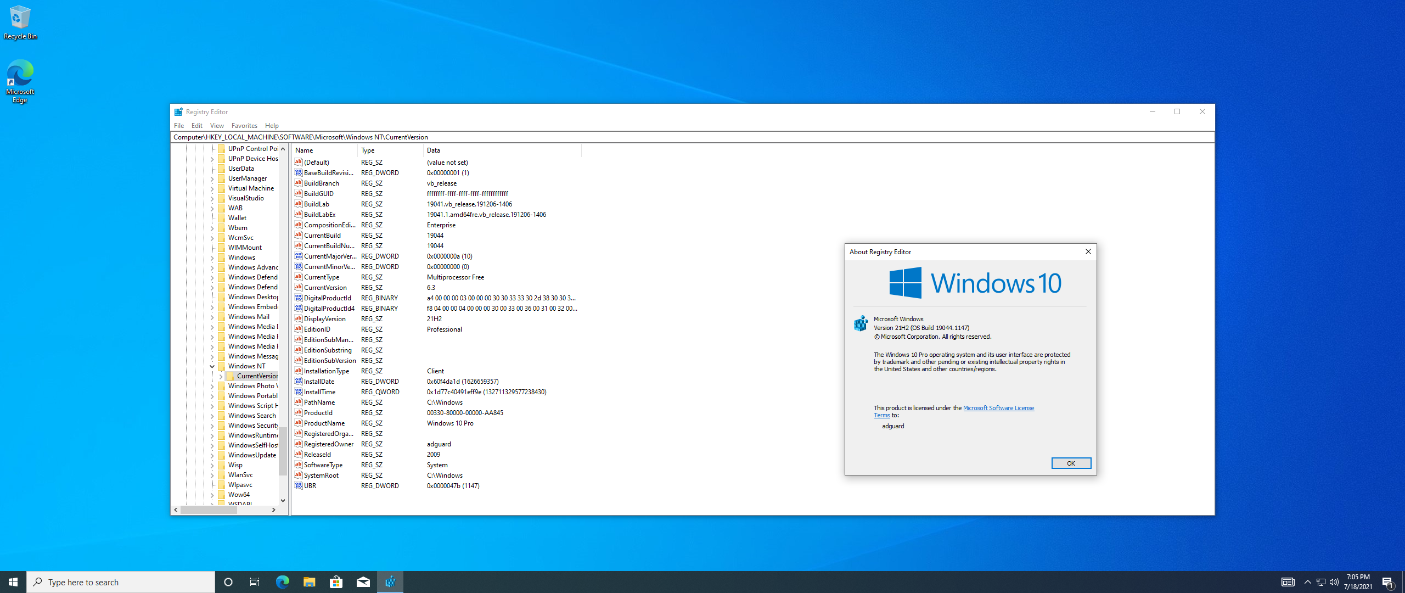The height and width of the screenshot is (593, 1405).
Task: Open Task View on the taskbar
Action: 255,582
